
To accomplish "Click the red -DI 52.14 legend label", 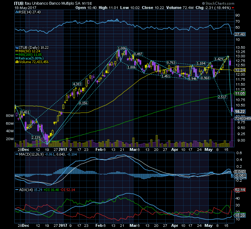I will 67,190.
